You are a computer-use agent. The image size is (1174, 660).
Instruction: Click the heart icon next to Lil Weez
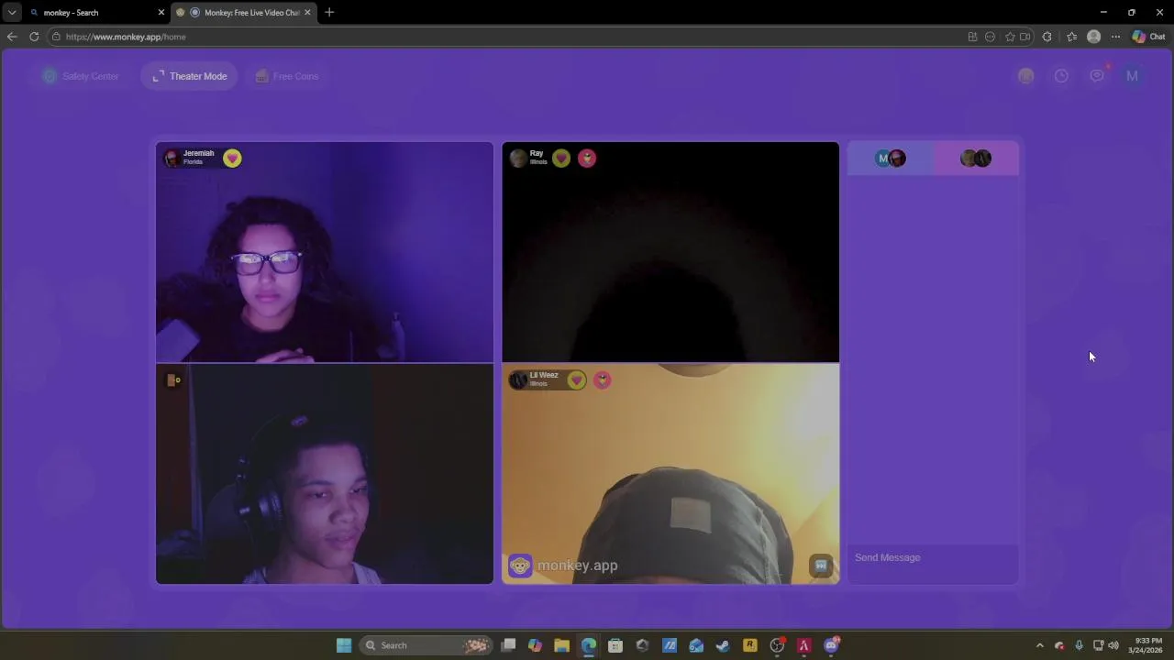click(x=576, y=379)
